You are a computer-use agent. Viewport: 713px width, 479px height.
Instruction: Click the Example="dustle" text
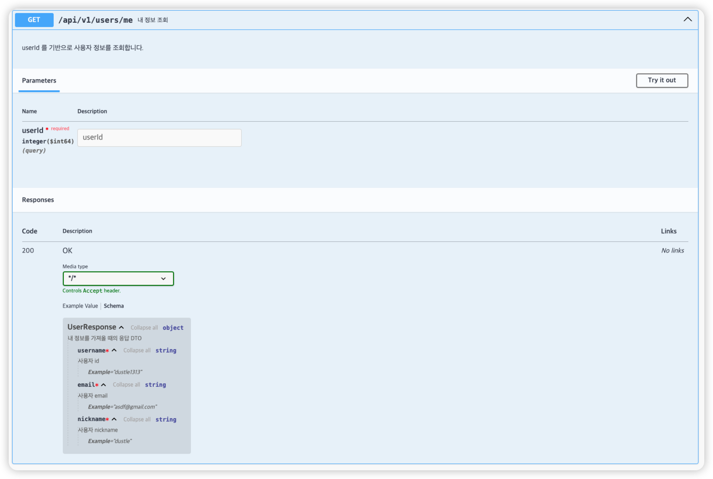point(110,441)
